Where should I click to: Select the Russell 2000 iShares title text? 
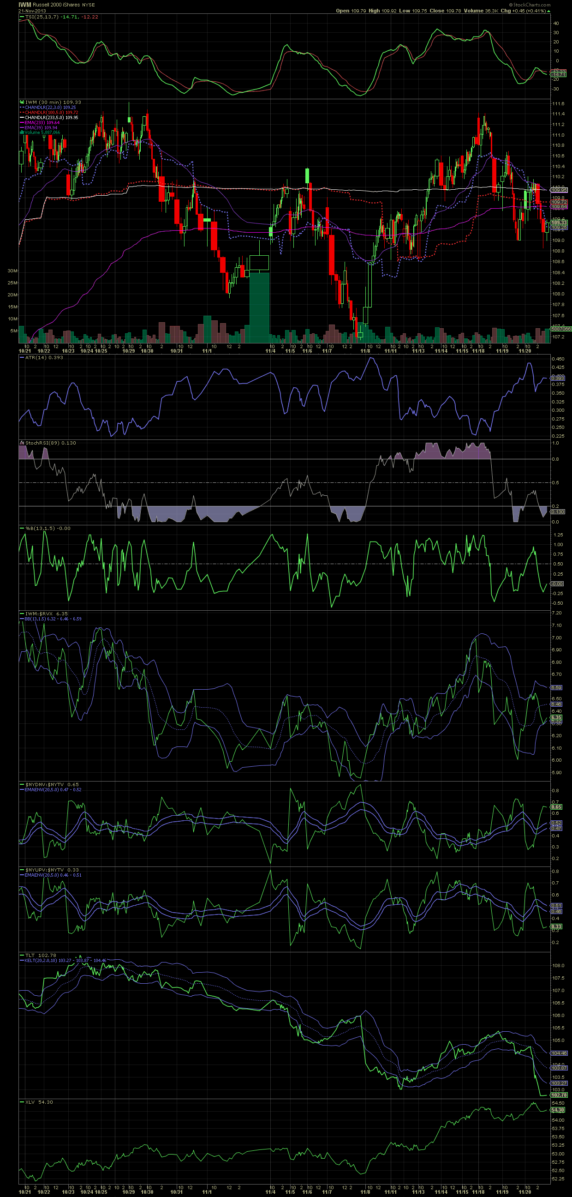(57, 5)
